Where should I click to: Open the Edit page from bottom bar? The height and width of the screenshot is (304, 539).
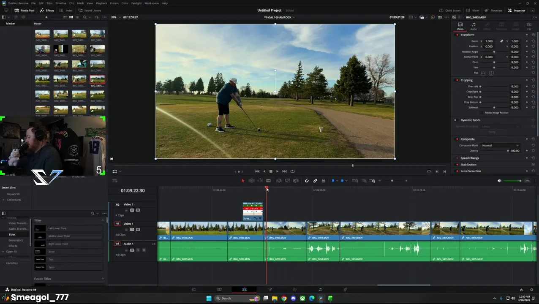coord(244,290)
